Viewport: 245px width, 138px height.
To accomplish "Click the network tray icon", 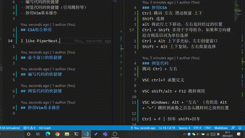I will pos(207,134).
